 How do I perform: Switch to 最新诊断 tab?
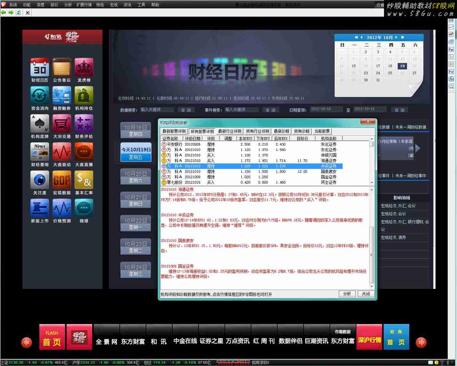[282, 131]
